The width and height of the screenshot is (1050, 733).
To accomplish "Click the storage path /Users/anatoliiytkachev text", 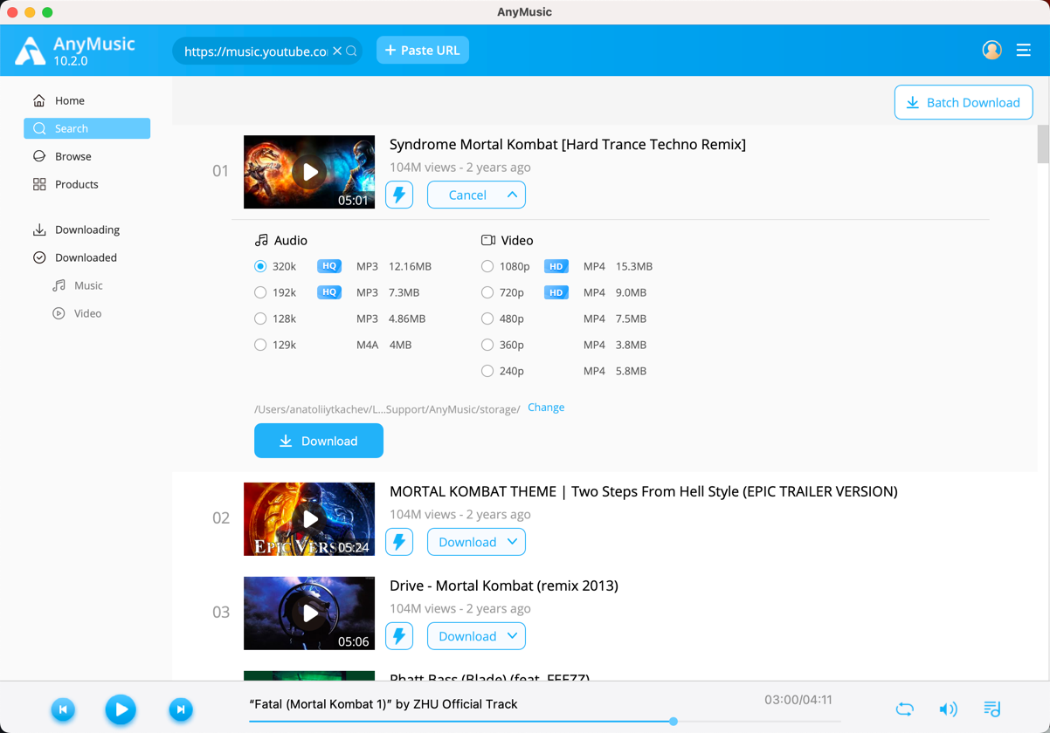I will (x=387, y=408).
